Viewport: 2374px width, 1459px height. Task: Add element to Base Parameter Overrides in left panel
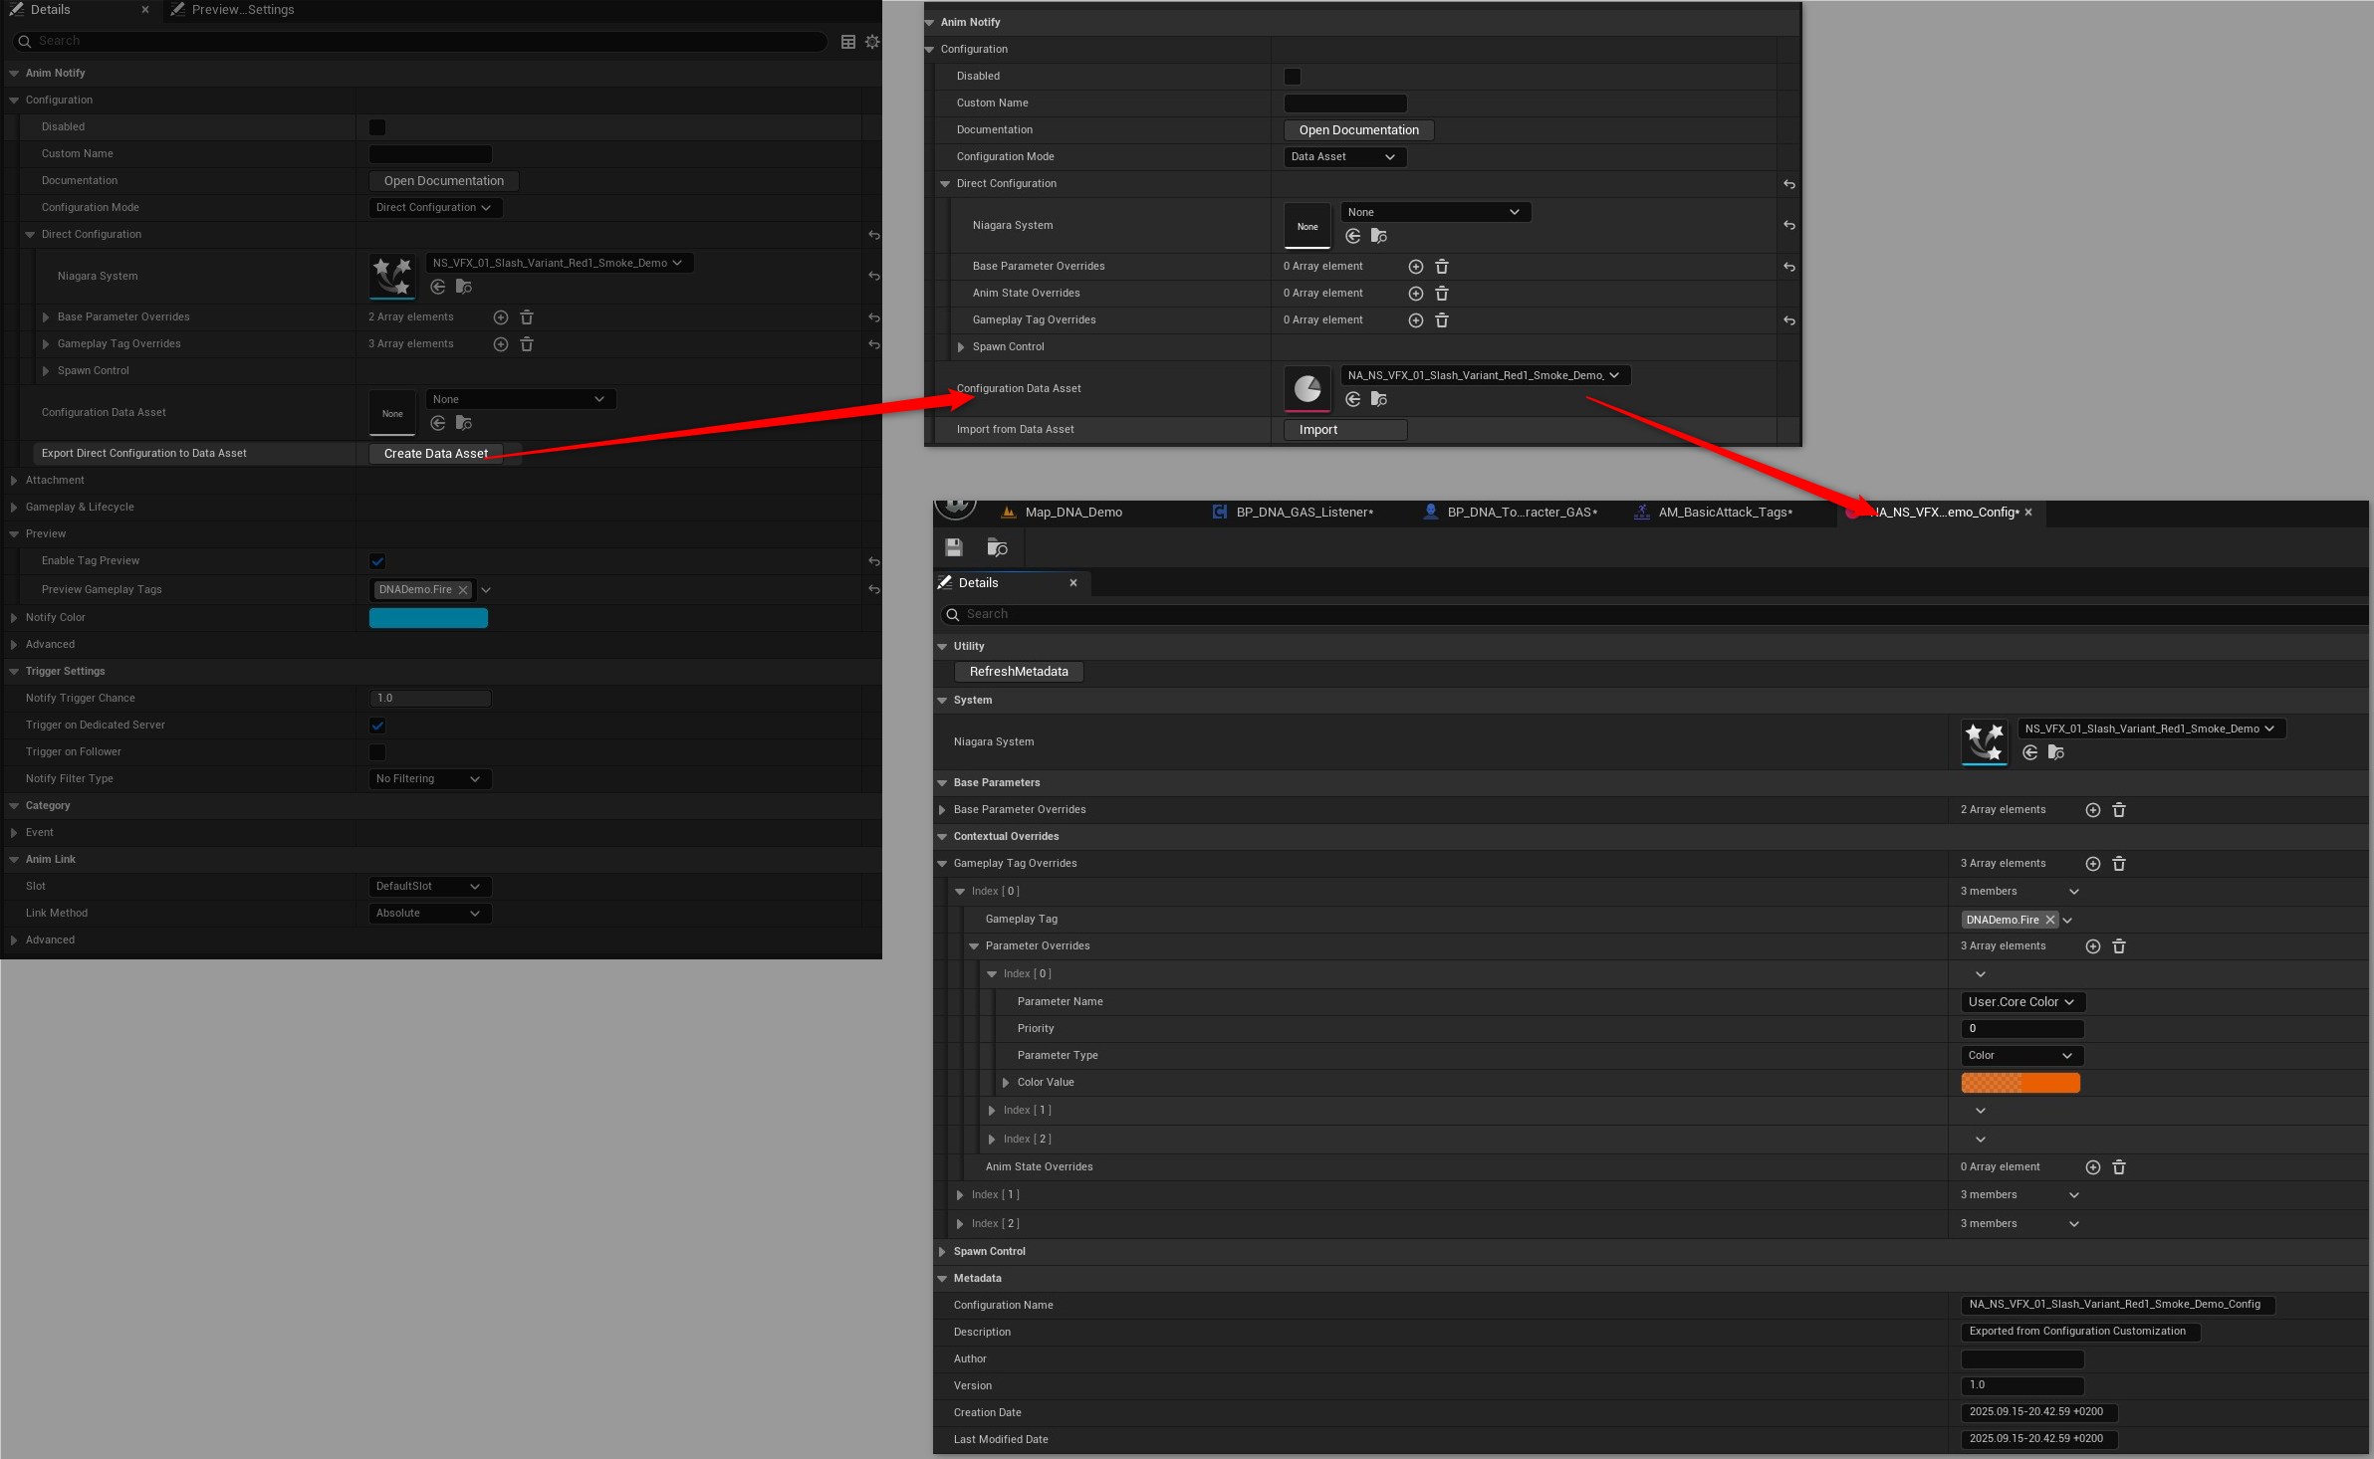coord(501,317)
